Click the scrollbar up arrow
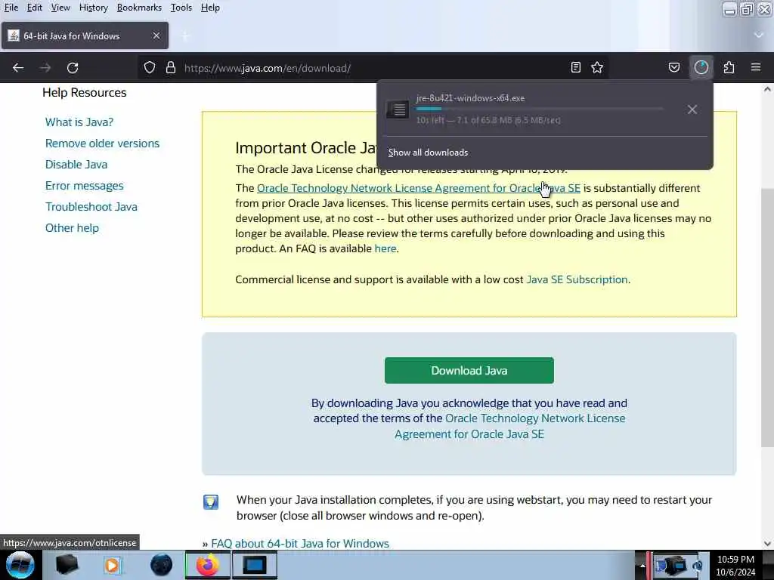This screenshot has width=774, height=580. 766,89
